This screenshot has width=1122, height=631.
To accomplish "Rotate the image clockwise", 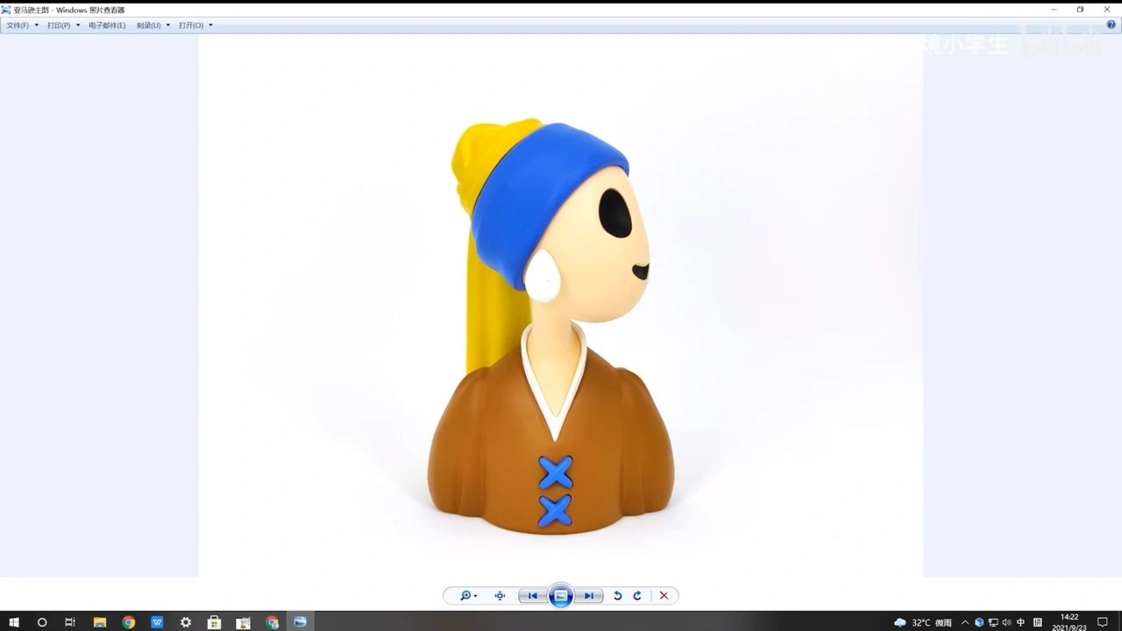I will [637, 596].
